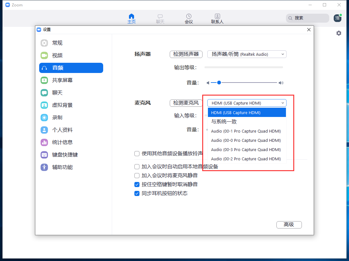Open the 高级 advanced settings button
349x261 pixels.
(x=289, y=225)
